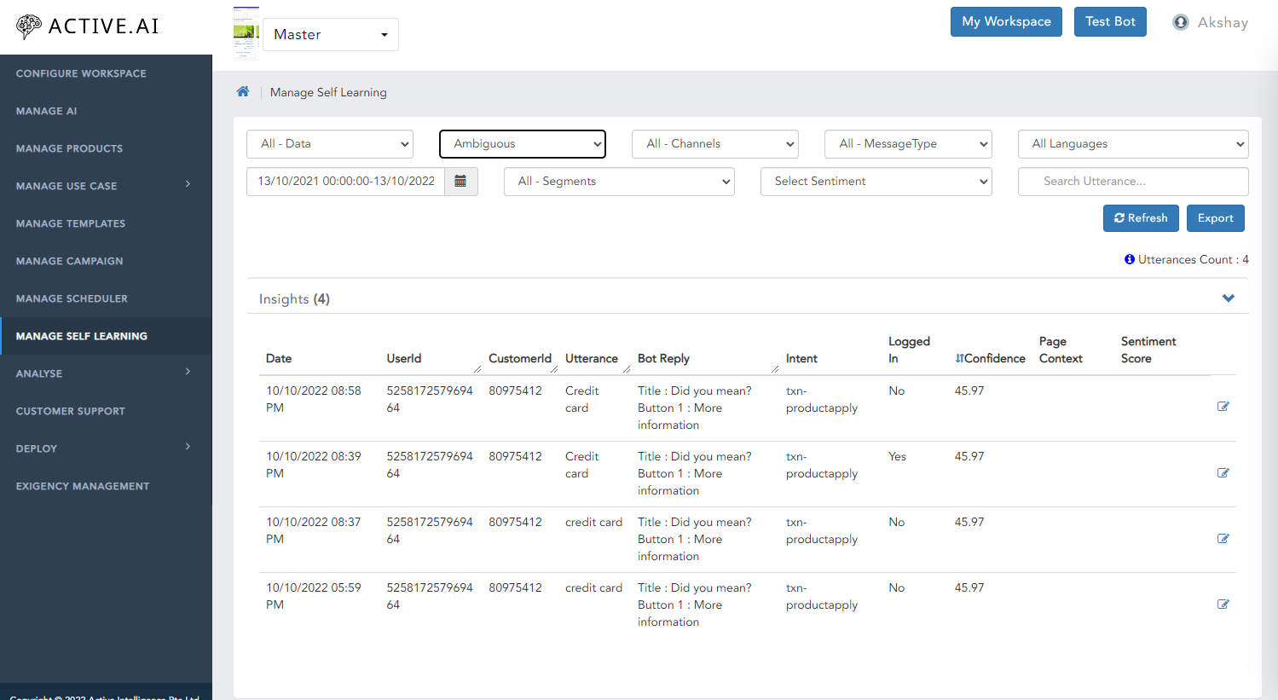Image resolution: width=1278 pixels, height=700 pixels.
Task: Click the Bot Reply column header
Action: pos(663,358)
